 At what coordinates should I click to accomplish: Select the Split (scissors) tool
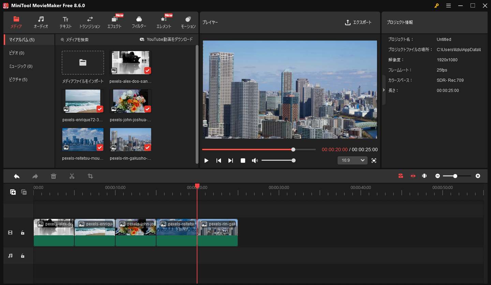pos(72,176)
